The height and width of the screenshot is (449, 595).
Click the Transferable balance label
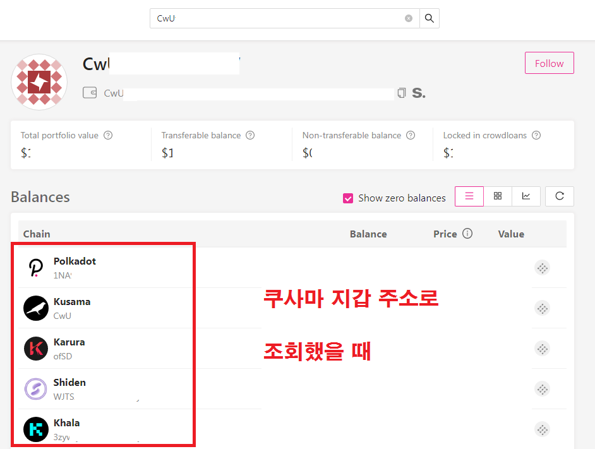pos(201,135)
